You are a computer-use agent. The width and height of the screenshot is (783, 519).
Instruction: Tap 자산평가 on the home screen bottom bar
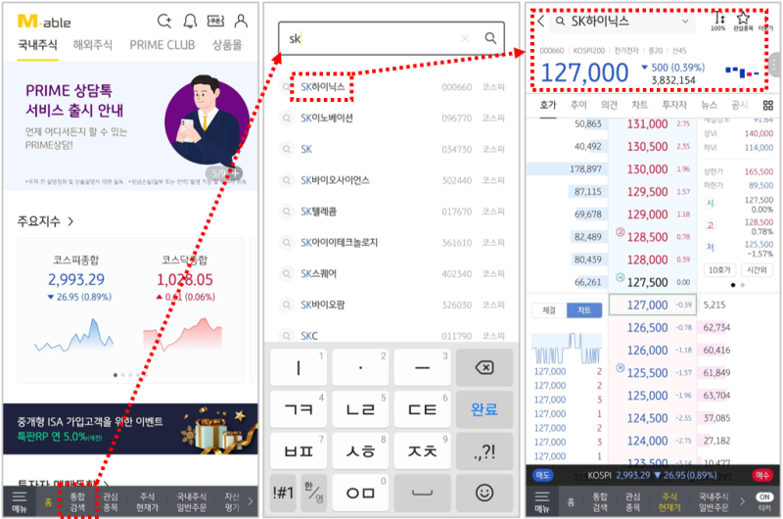[232, 502]
